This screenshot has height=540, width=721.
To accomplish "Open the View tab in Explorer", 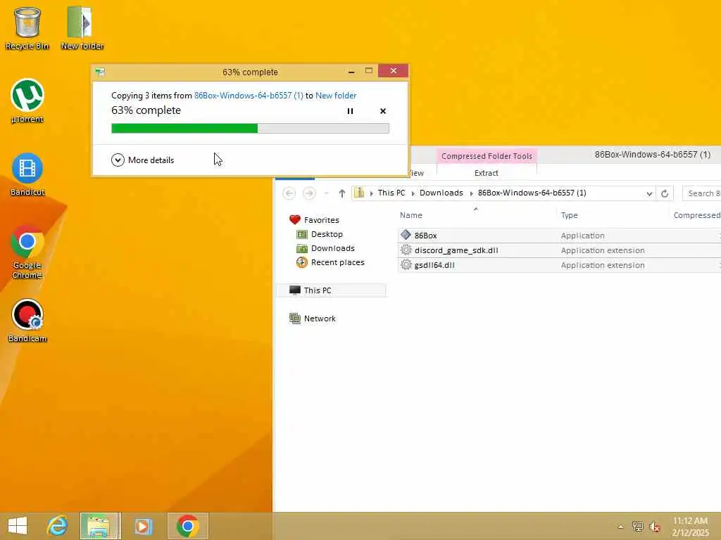I will pyautogui.click(x=417, y=173).
